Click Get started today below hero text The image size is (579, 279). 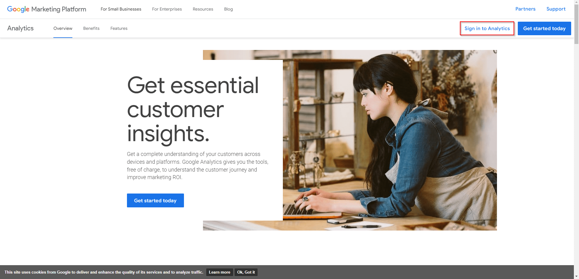155,200
